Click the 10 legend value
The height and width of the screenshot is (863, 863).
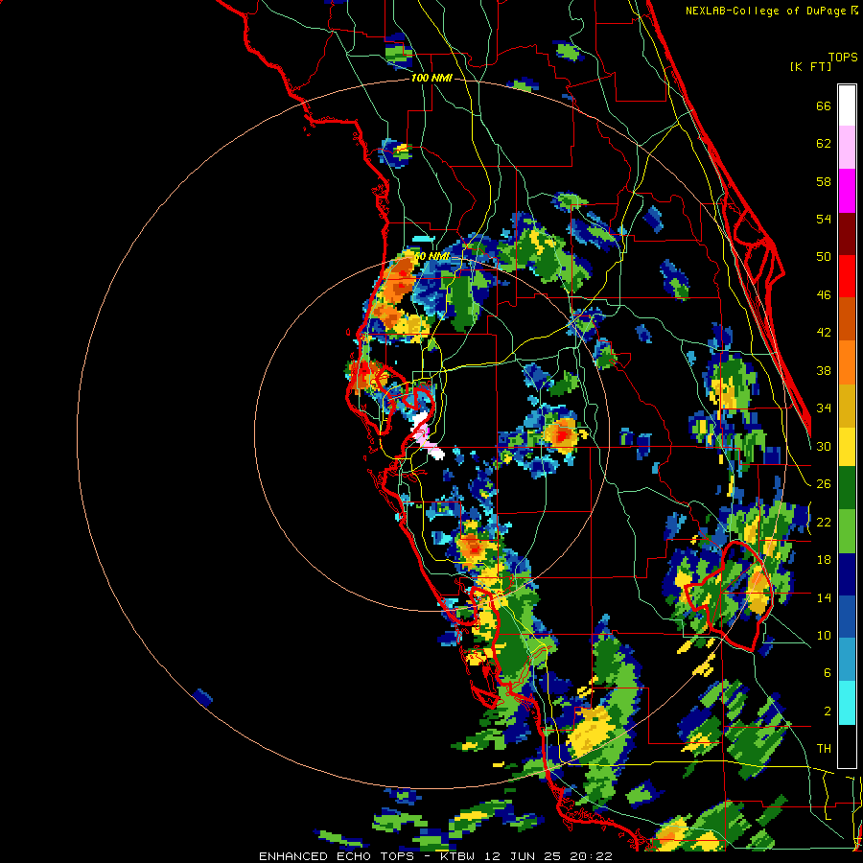coord(824,635)
